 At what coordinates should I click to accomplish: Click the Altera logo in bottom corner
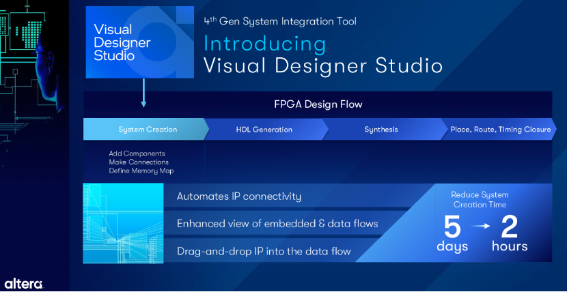click(25, 282)
